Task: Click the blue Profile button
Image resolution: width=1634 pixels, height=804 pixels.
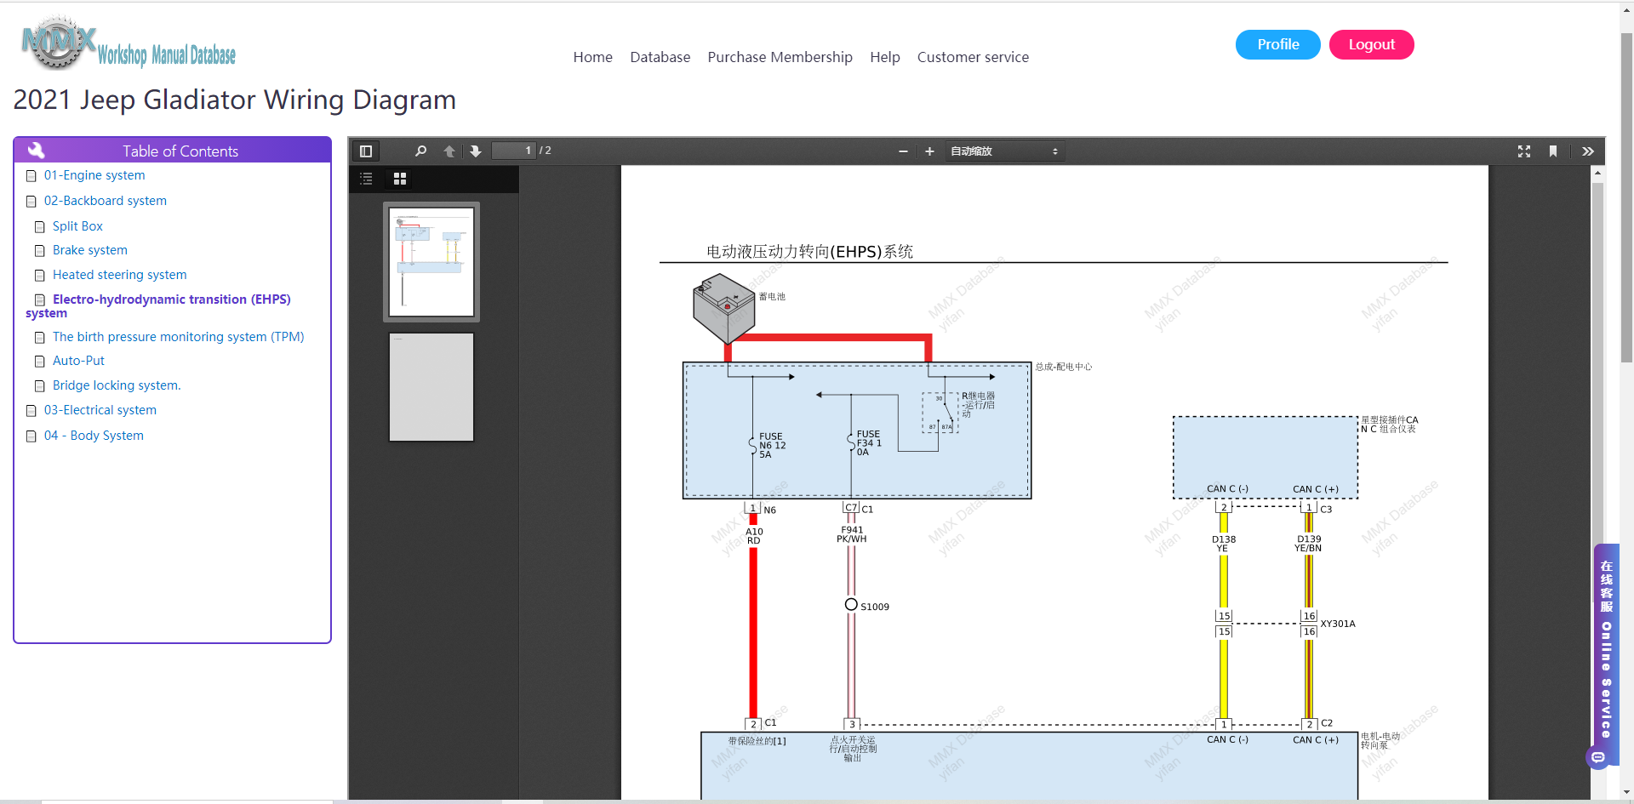Action: click(1278, 44)
